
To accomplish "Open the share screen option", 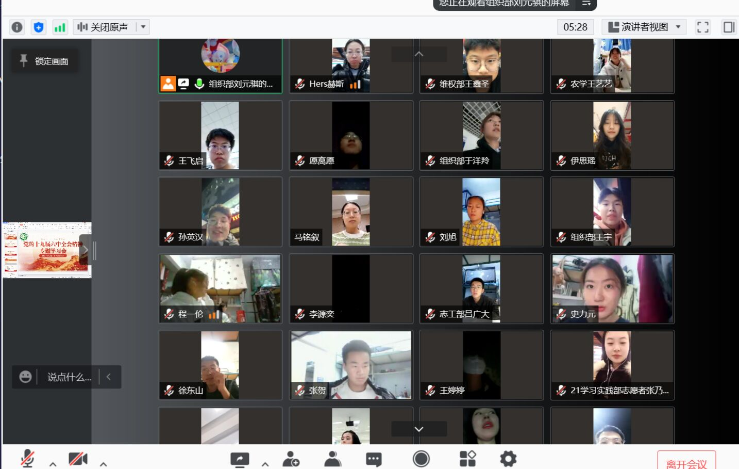I will click(240, 459).
